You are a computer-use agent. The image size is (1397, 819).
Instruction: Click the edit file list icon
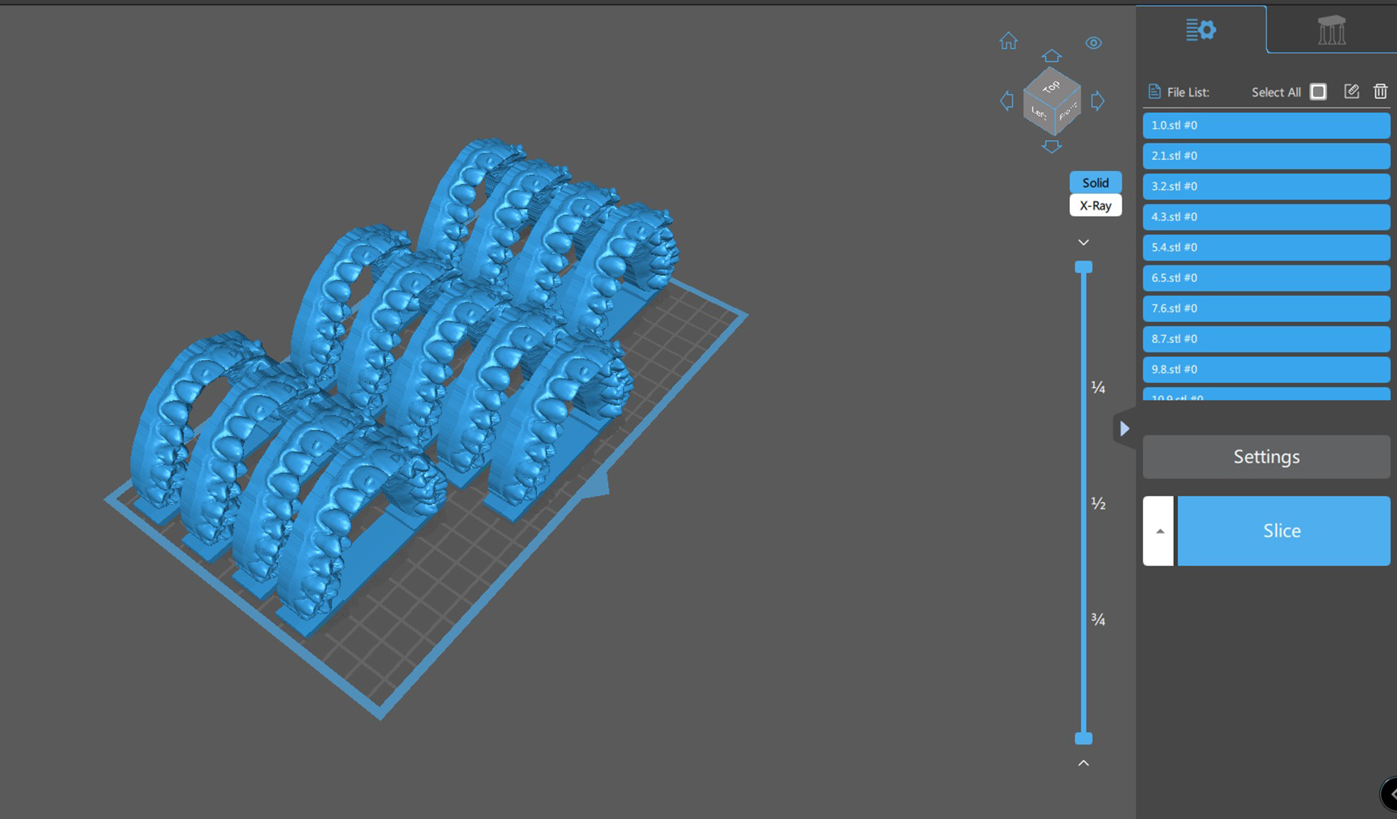1351,92
